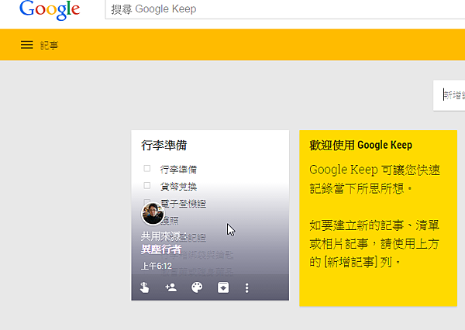Open the 行李準備 note title
Image resolution: width=465 pixels, height=330 pixels.
[164, 146]
